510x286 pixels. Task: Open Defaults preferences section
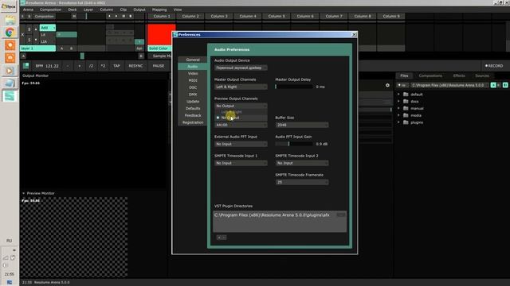coord(193,108)
